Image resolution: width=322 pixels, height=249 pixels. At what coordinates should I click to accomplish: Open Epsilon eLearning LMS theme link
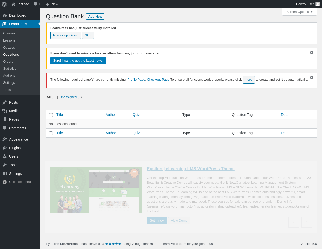pyautogui.click(x=191, y=169)
